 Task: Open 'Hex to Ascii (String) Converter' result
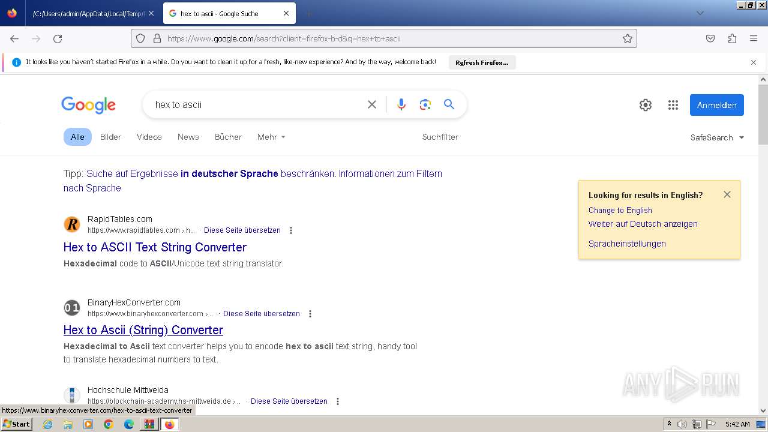tap(143, 330)
